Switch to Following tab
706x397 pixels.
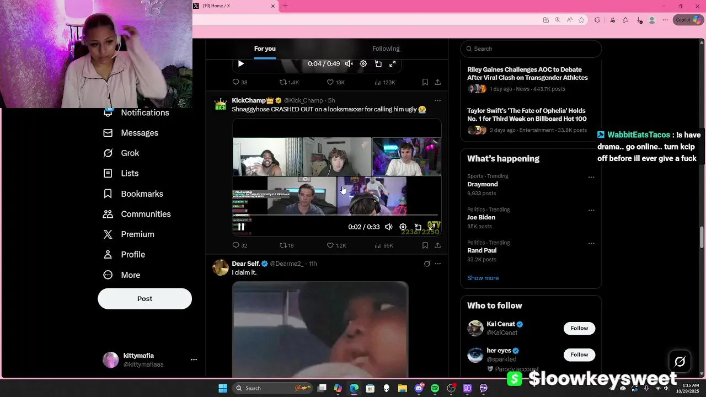point(386,49)
